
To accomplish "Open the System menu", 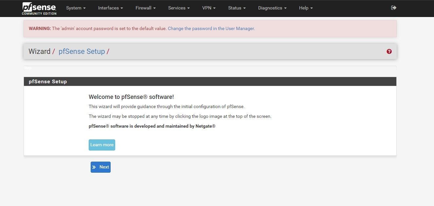I will 76,8.
